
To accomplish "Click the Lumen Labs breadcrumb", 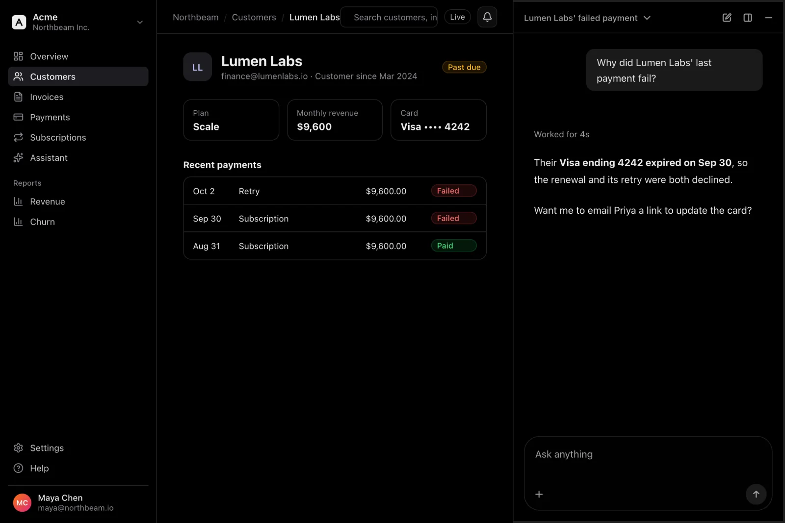I will click(314, 17).
